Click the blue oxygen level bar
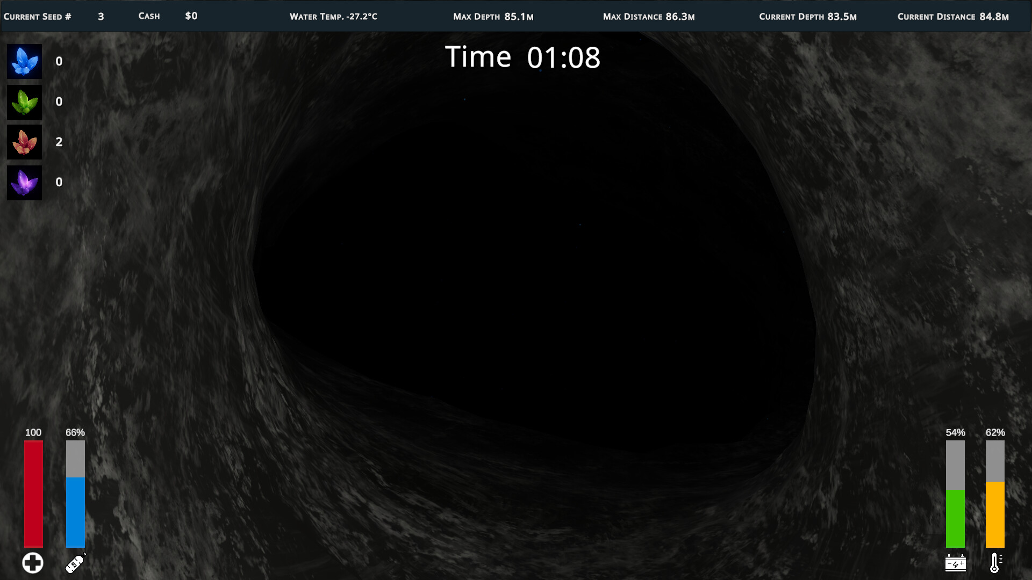Viewport: 1032px width, 580px height. tap(75, 512)
